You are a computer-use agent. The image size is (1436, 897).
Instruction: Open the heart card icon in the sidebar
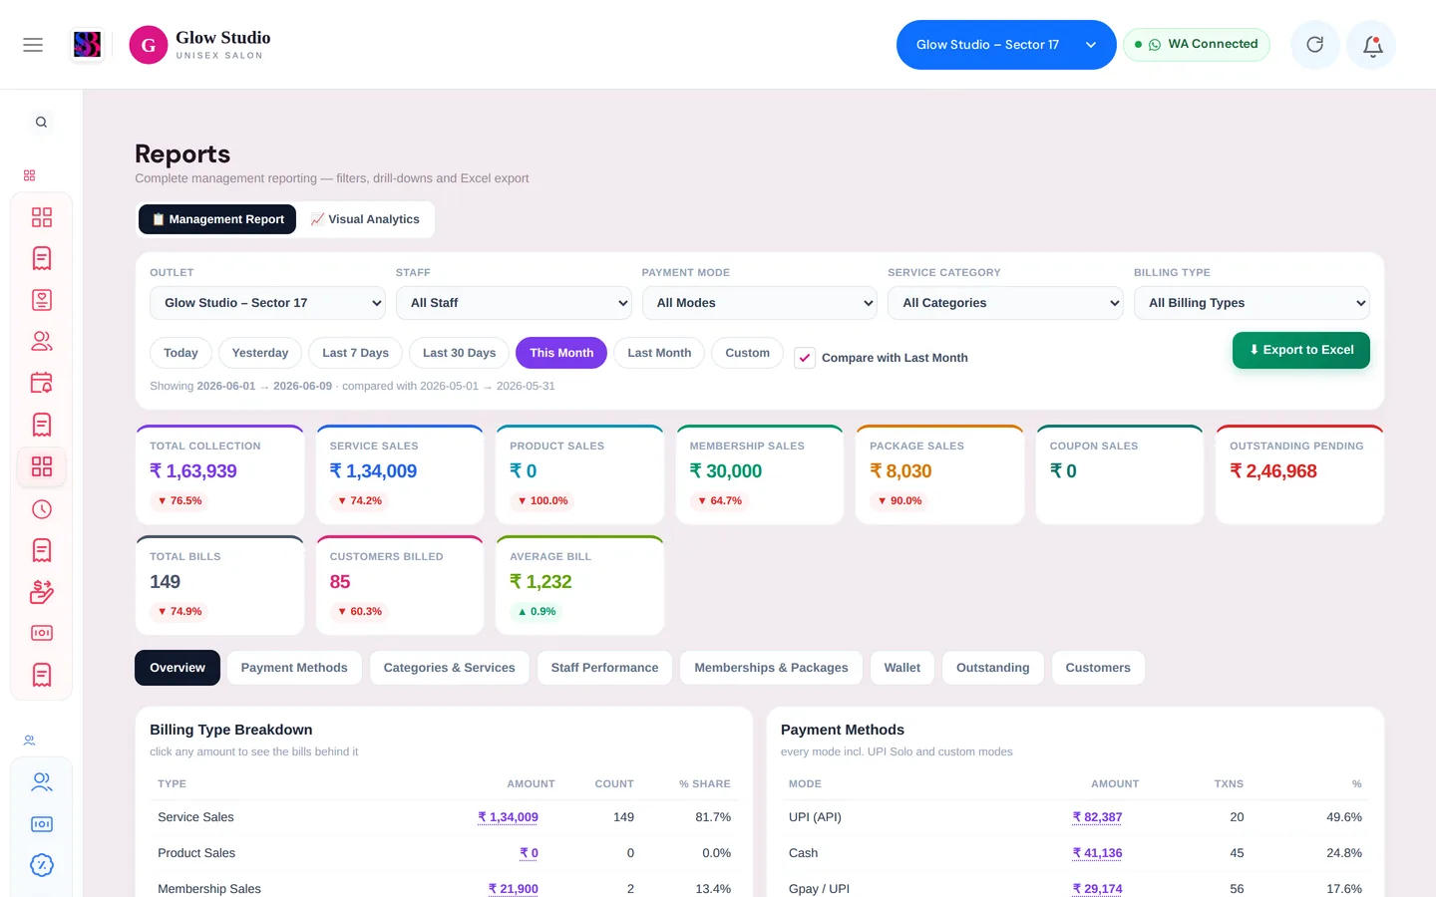[42, 300]
